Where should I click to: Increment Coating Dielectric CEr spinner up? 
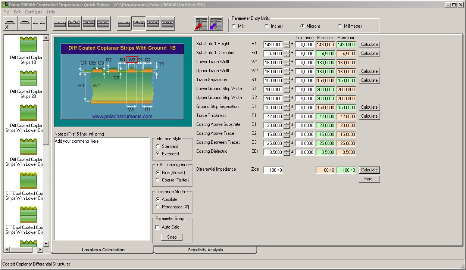[x=287, y=150]
